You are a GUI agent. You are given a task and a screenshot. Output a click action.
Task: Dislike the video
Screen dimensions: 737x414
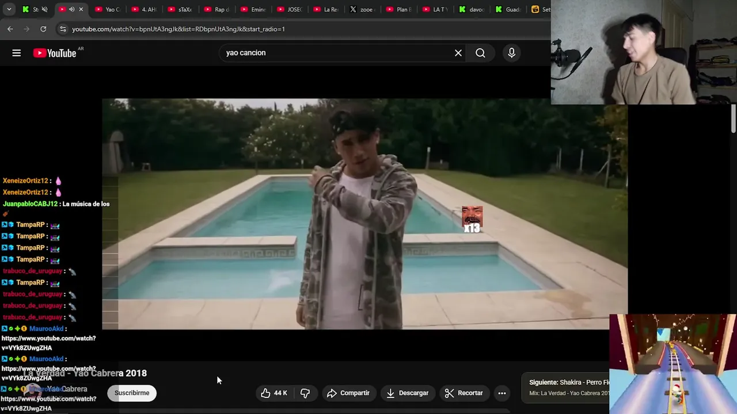coord(305,393)
